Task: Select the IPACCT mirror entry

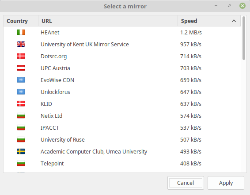Action: 122,127
